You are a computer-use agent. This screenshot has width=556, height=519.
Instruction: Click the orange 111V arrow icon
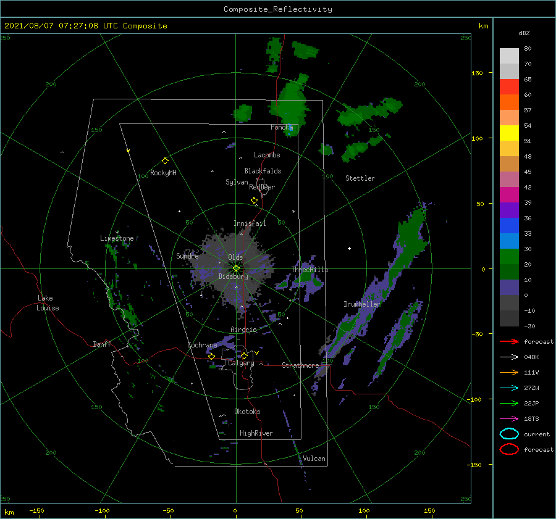coord(509,372)
